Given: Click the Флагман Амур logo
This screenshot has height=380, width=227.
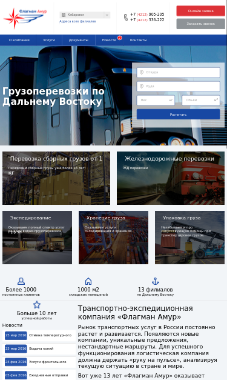Looking at the screenshot, I should click(25, 18).
